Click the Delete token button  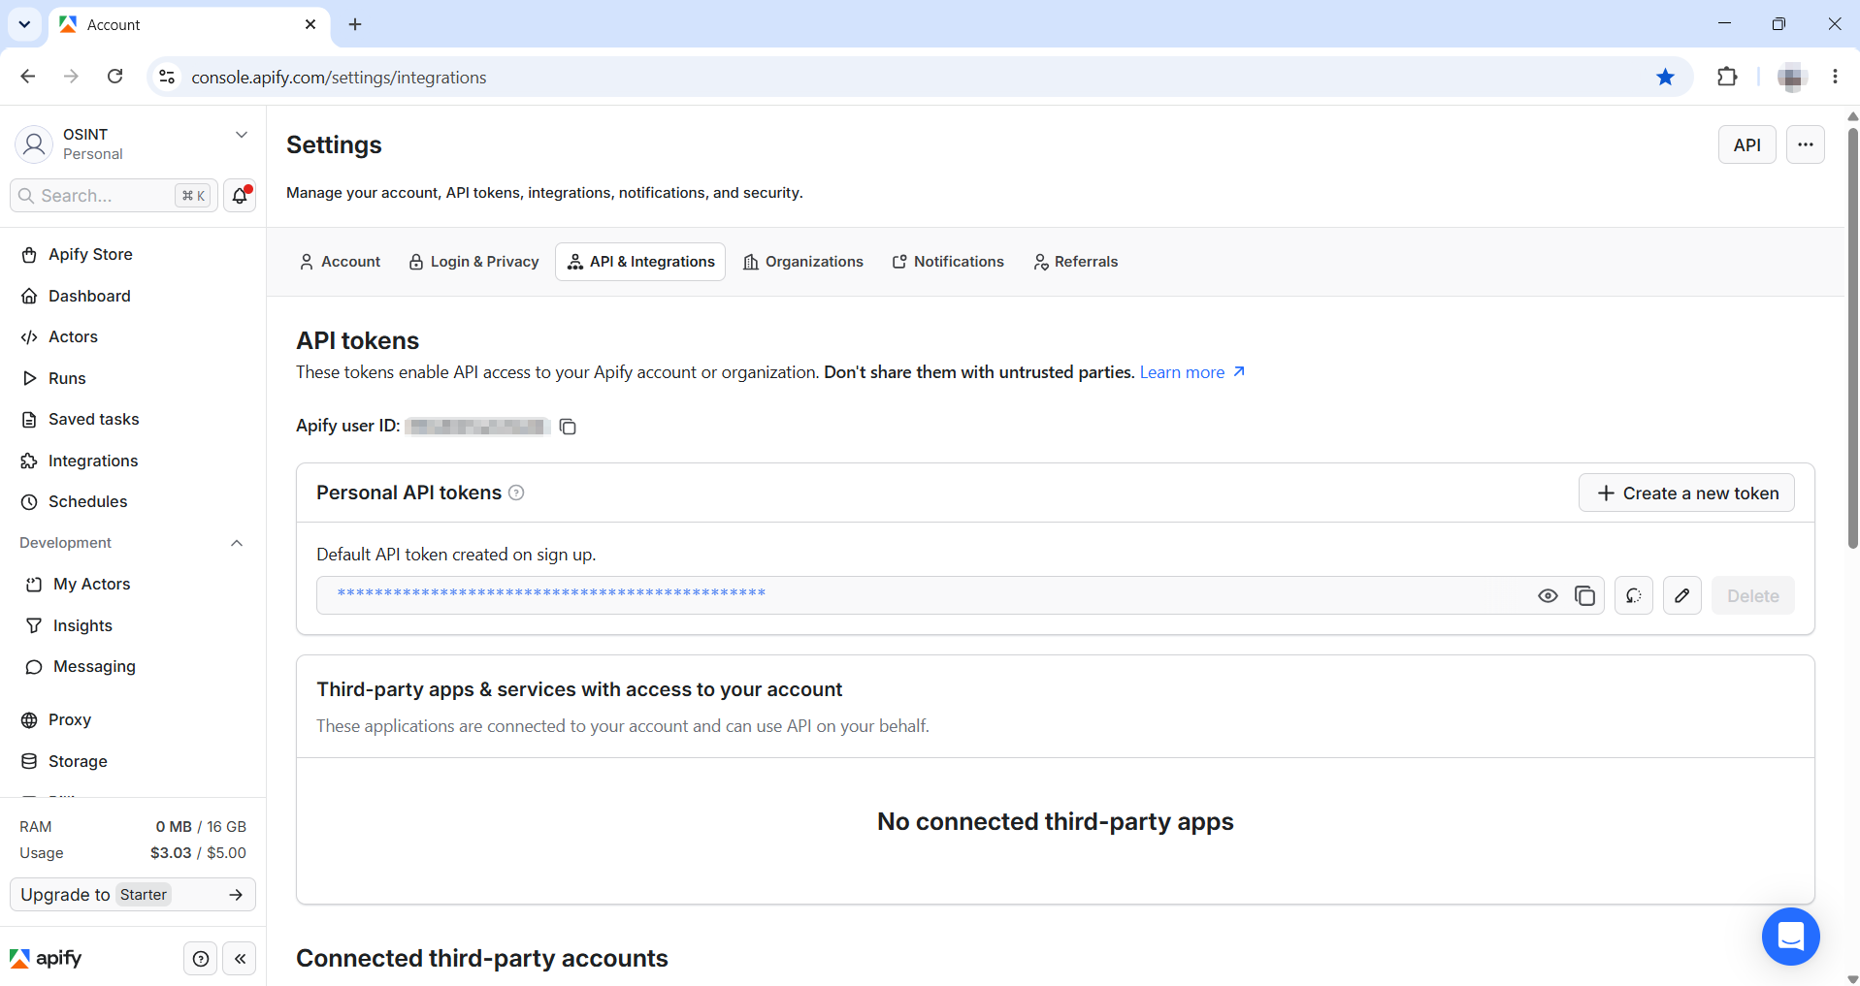[1752, 595]
